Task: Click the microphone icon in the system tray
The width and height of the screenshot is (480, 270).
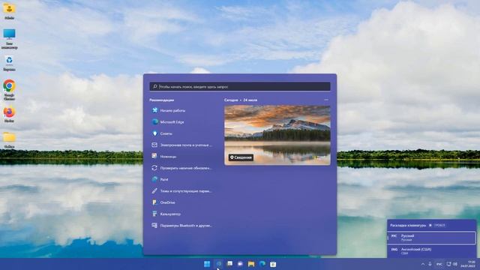Action: (430, 264)
